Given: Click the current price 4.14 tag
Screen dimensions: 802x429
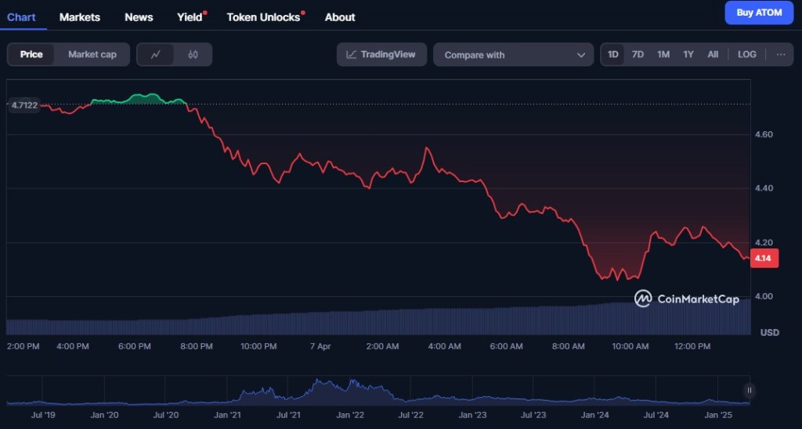Looking at the screenshot, I should (764, 258).
